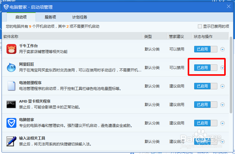Toggle startup switch for 千牛工作台
The height and width of the screenshot is (154, 235).
[x=206, y=49]
